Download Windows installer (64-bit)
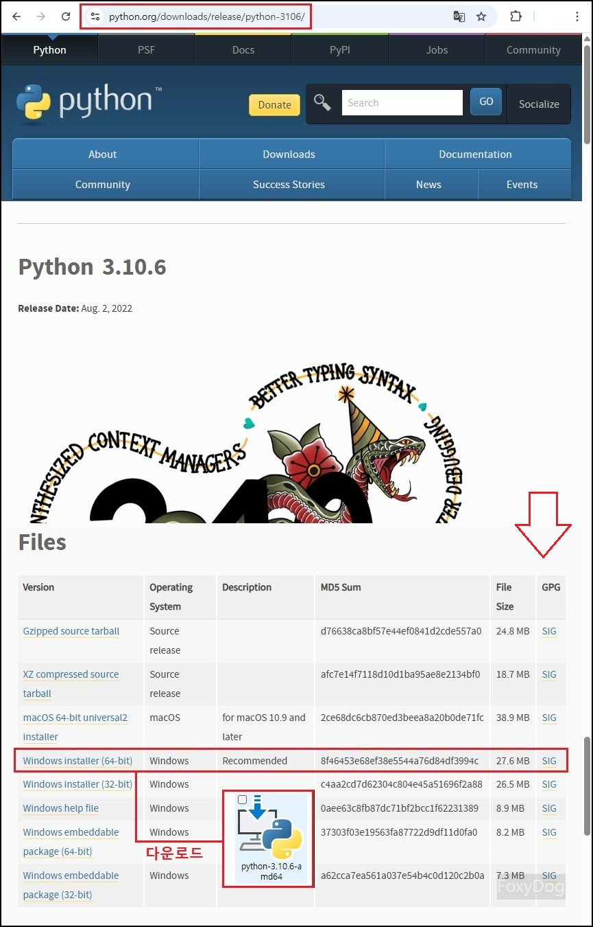 pos(77,761)
